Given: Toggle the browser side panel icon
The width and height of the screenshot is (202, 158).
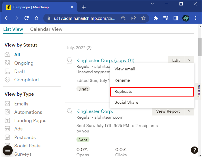Looking at the screenshot, I should click(175, 18).
